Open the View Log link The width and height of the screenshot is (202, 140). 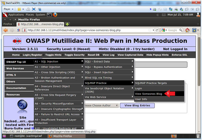(108, 55)
